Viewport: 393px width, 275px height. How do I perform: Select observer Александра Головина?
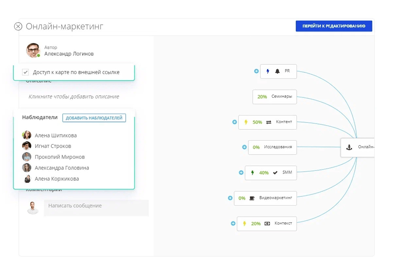pos(62,168)
